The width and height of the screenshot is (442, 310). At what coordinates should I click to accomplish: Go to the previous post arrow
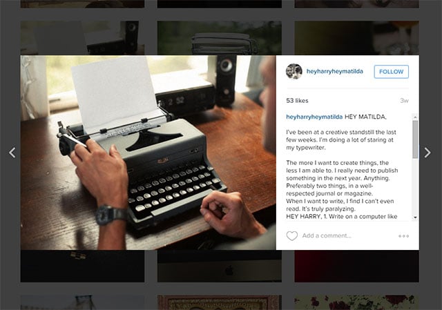[x=12, y=153]
